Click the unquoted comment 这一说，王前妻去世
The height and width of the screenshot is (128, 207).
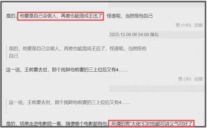coord(67,70)
